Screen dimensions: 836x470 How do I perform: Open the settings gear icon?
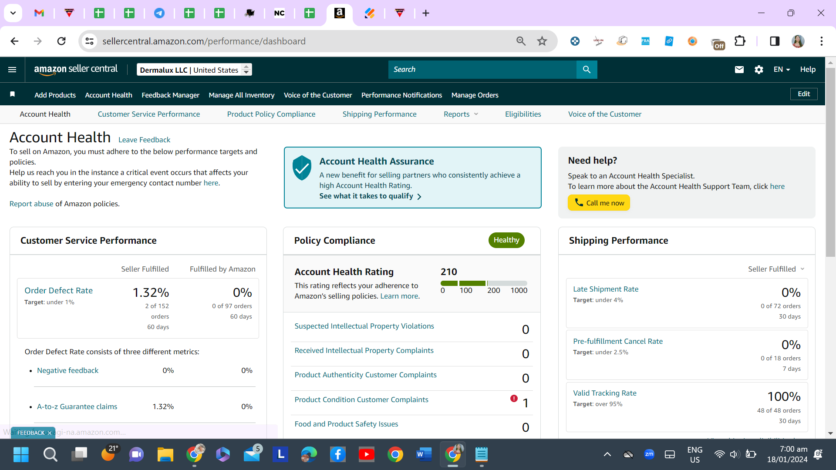759,70
